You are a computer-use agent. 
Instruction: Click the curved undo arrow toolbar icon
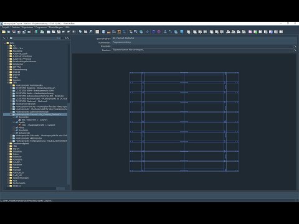click(170, 32)
